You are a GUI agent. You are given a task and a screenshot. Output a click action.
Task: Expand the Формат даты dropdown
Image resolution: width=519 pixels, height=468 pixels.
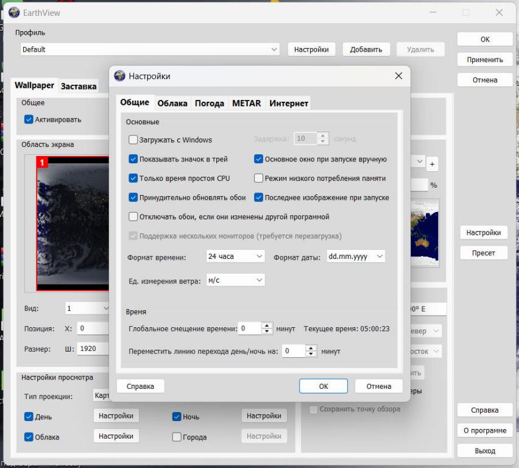coord(356,257)
